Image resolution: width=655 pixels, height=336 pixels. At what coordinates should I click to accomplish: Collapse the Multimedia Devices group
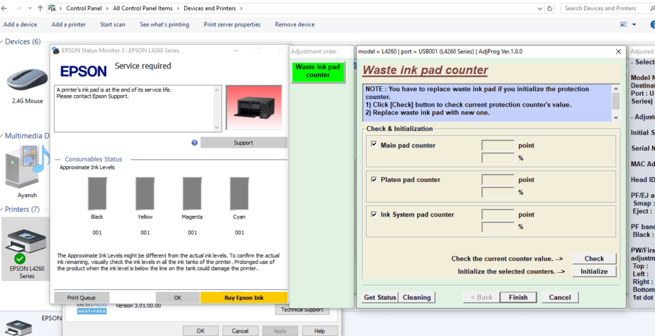point(2,136)
